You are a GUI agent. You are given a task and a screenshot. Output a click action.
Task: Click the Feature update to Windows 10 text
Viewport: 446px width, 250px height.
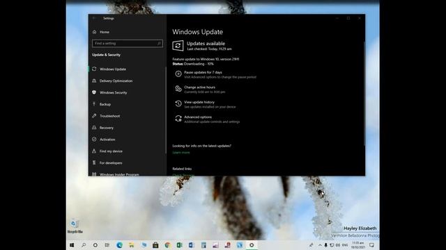coord(206,59)
